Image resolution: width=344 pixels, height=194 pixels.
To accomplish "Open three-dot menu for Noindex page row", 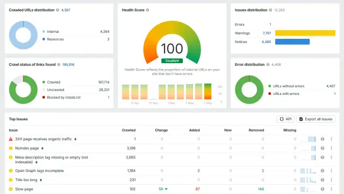I will [x=332, y=148].
